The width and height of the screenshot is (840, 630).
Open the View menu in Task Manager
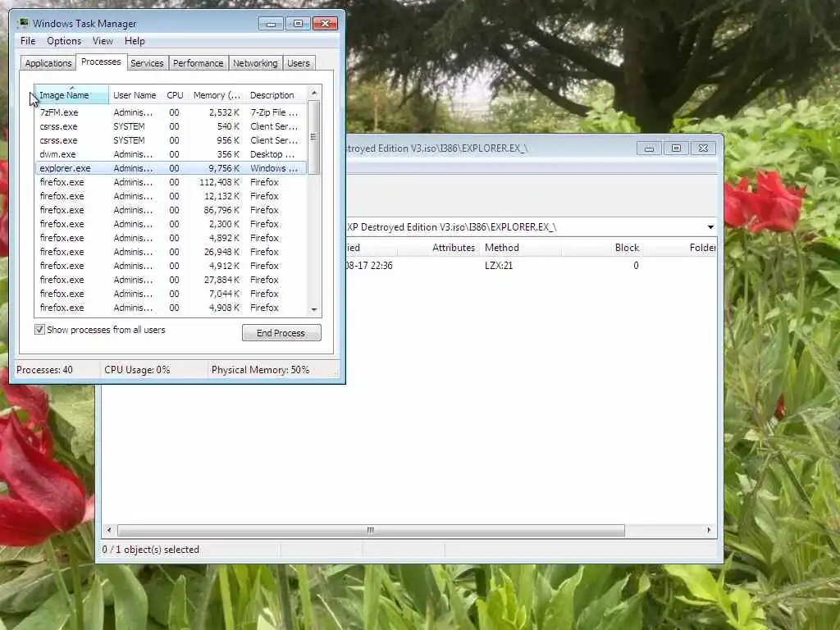[x=103, y=41]
